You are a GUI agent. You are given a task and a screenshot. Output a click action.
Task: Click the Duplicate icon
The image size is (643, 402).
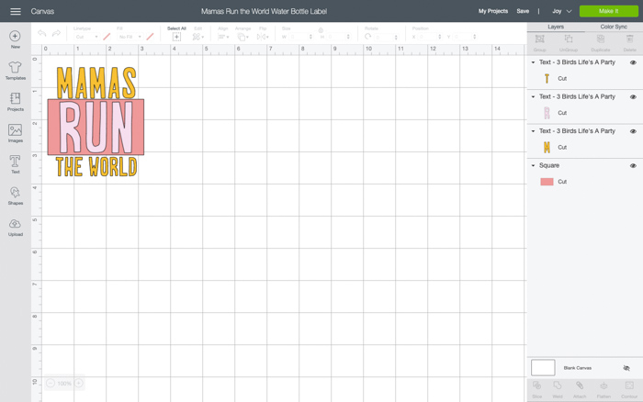tap(601, 39)
